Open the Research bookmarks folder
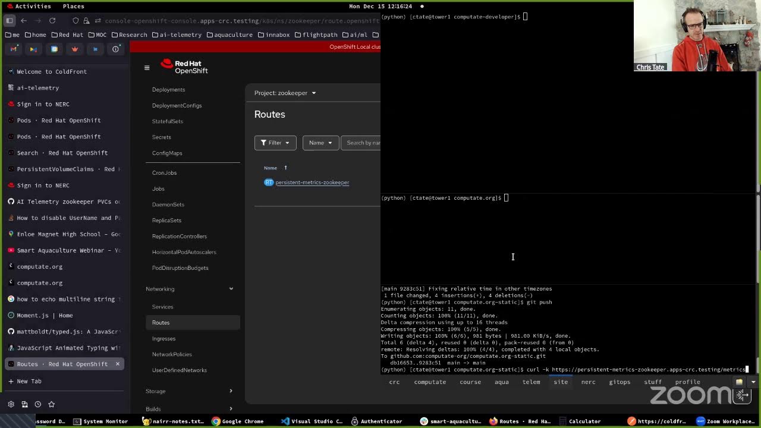The height and width of the screenshot is (428, 761). [x=128, y=35]
